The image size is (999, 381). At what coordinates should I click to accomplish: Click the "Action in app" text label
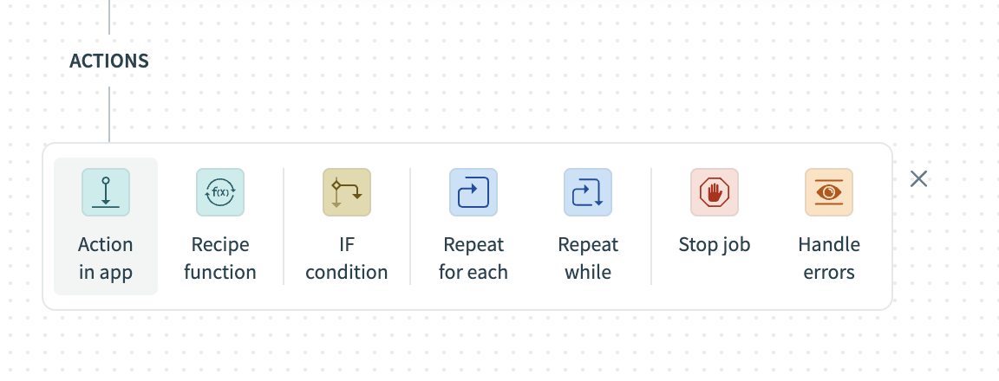(106, 258)
